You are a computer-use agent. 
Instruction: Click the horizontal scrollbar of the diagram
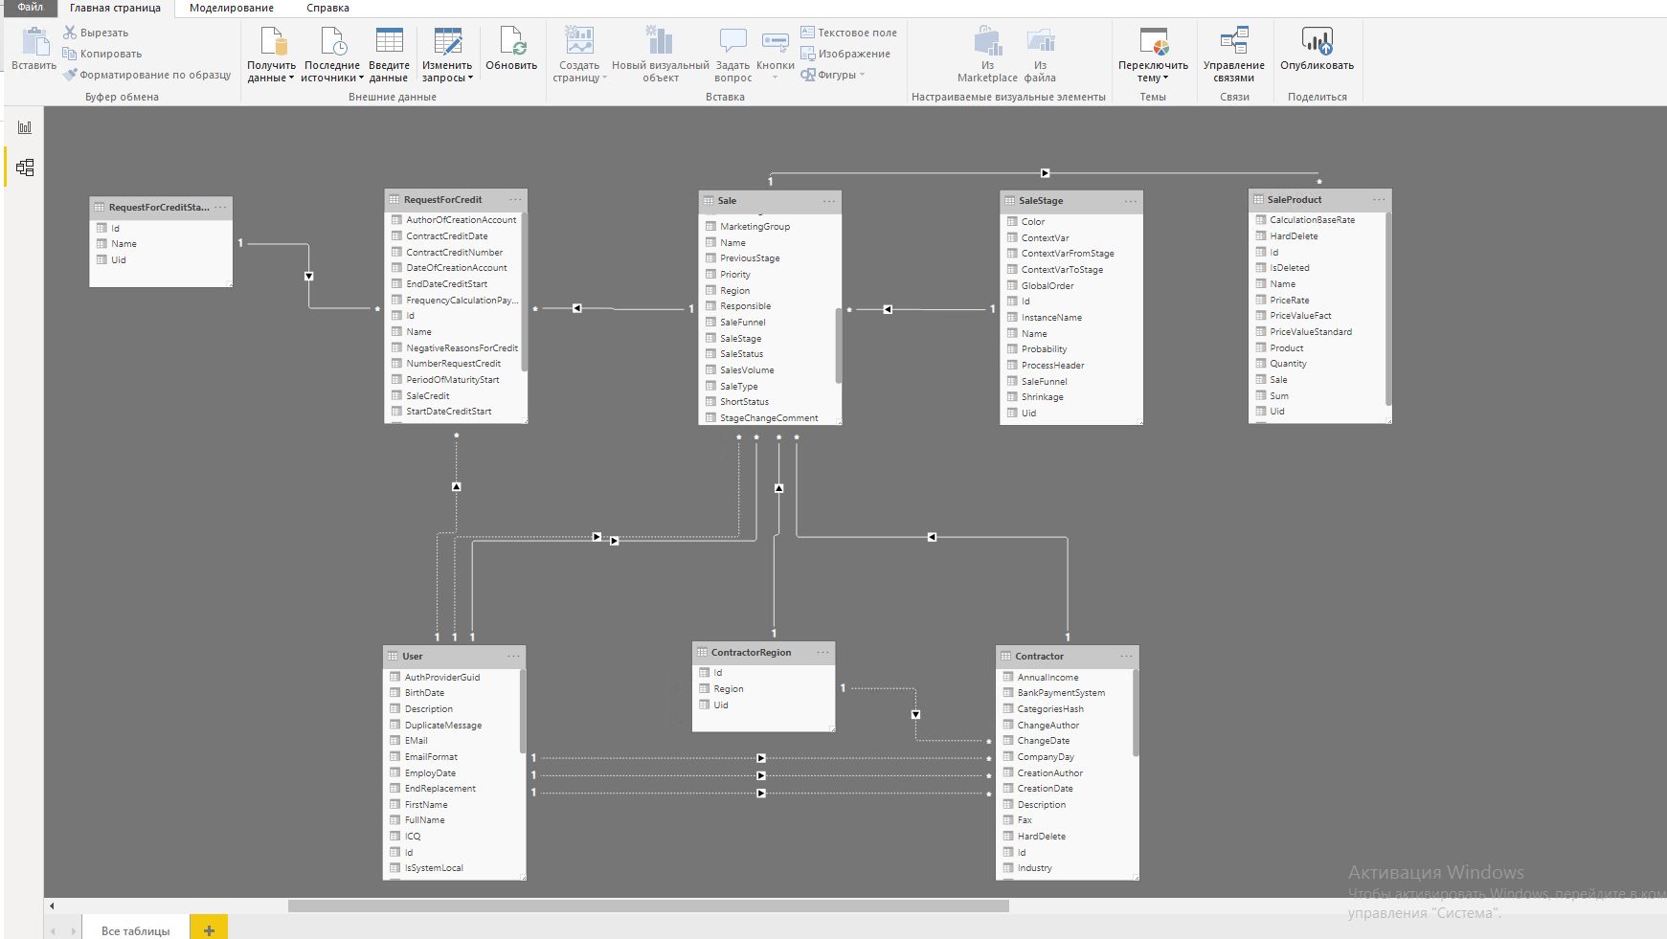coord(648,905)
